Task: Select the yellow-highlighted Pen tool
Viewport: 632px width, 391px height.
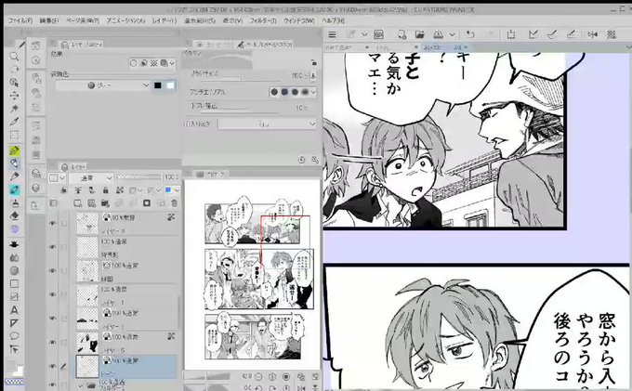Action: [x=14, y=151]
